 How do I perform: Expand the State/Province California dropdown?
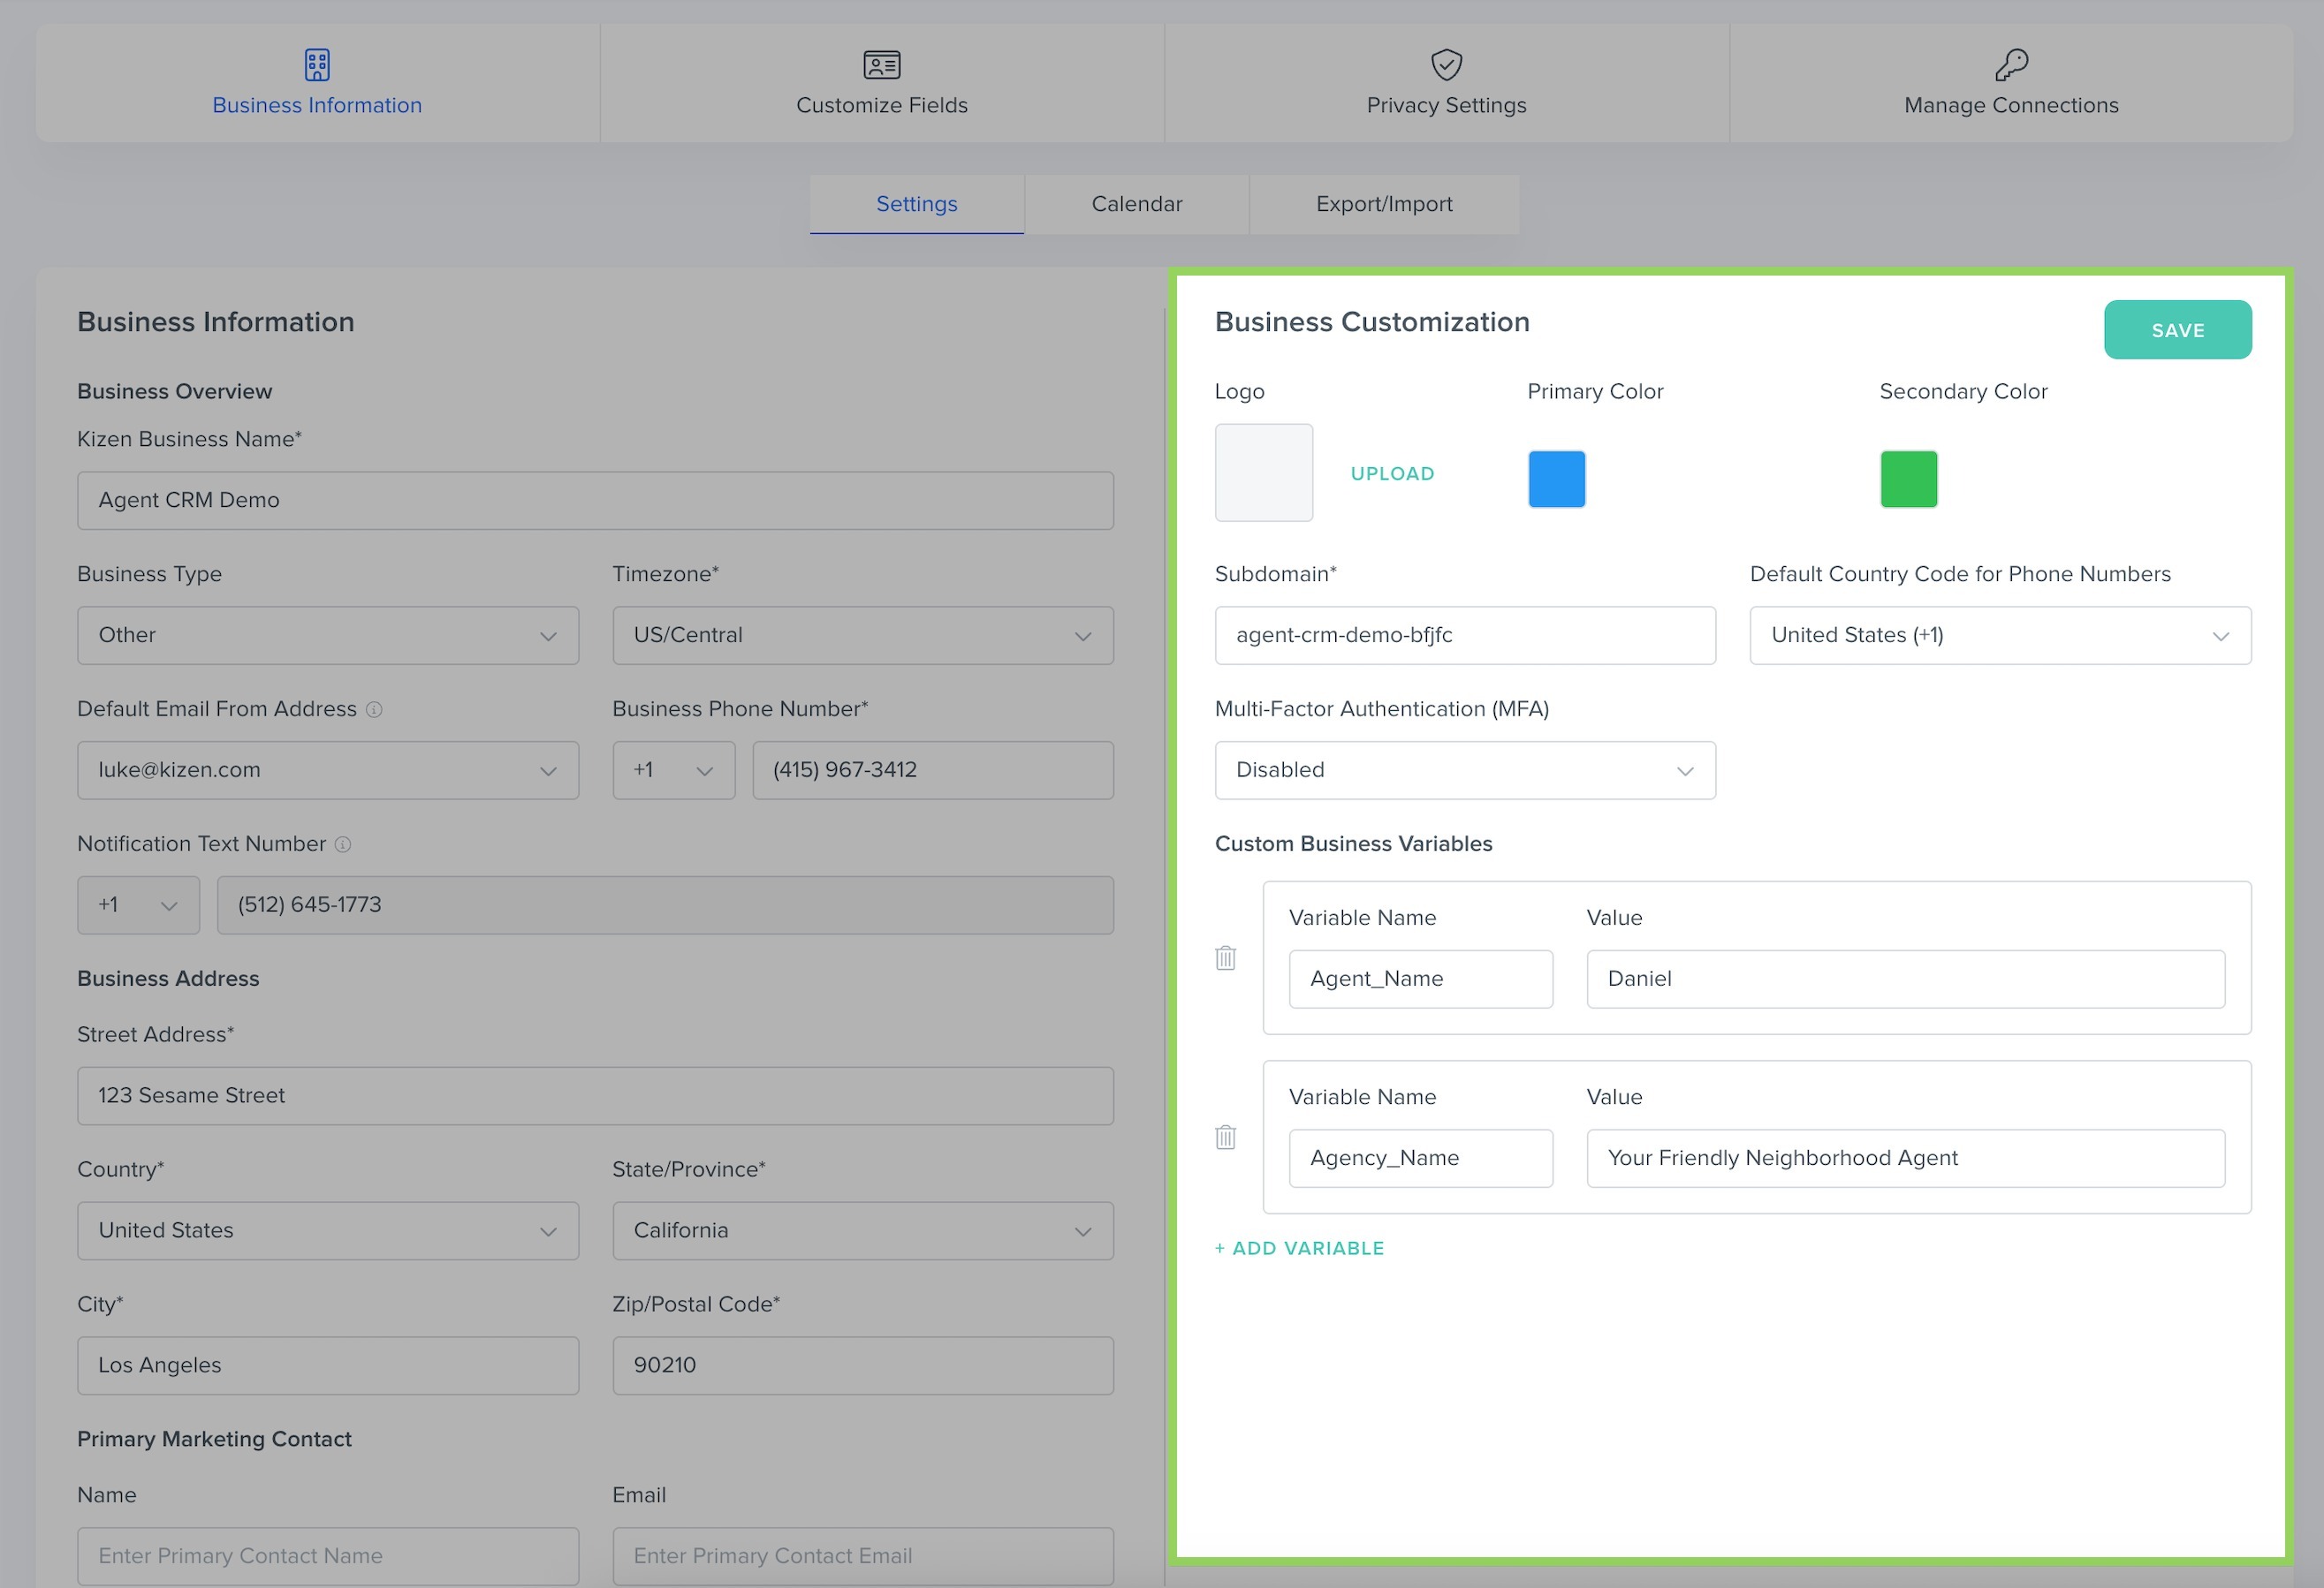tap(862, 1230)
